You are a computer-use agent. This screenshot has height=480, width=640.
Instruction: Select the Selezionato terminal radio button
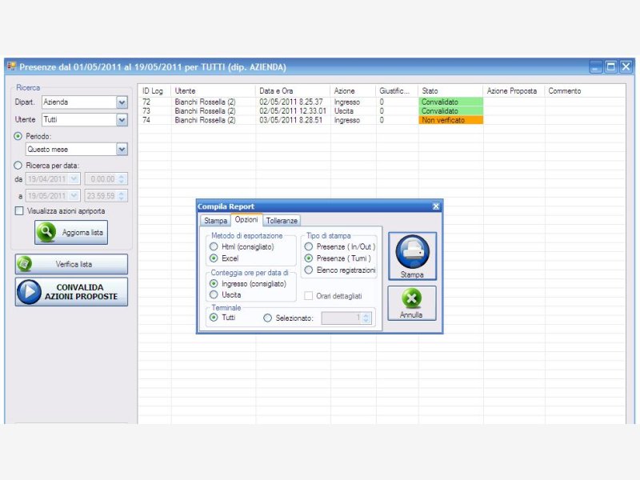tap(267, 318)
